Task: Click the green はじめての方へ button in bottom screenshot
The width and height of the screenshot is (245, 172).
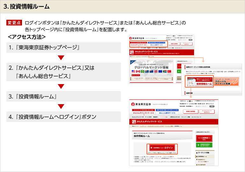Action: (x=204, y=145)
